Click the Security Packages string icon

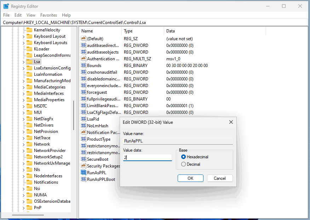click(84, 166)
